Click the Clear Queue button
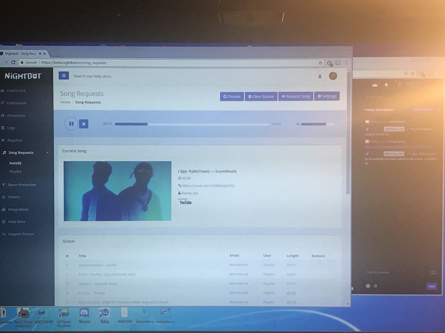This screenshot has width=445, height=333. tap(261, 96)
